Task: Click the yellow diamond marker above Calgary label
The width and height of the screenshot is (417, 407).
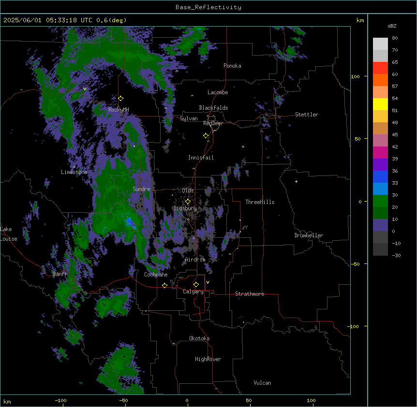Action: coord(196,285)
